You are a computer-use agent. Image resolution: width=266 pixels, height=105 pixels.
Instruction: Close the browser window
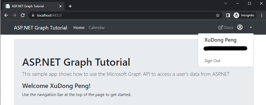pos(261,3)
